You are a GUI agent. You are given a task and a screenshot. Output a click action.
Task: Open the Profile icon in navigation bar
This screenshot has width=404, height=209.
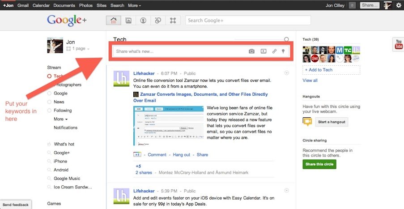point(143,20)
